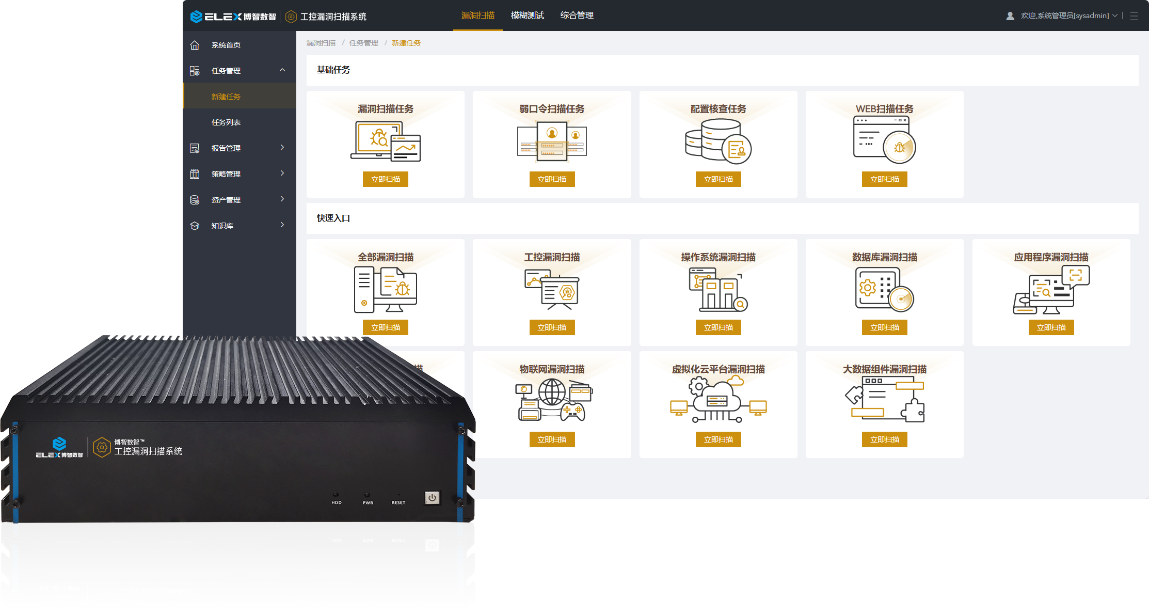Click the WEB扫描任务 browser bug icon
This screenshot has width=1149, height=614.
tap(884, 139)
